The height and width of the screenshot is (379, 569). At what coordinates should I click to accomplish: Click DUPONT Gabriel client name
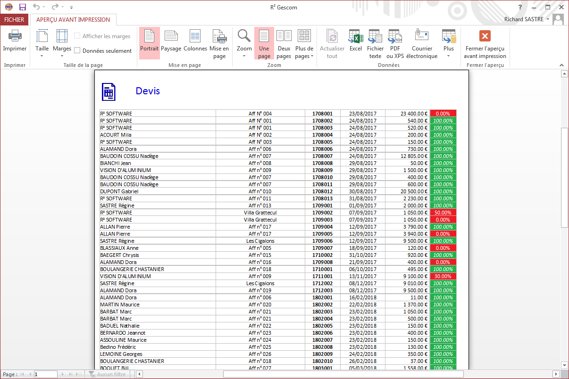tap(119, 191)
